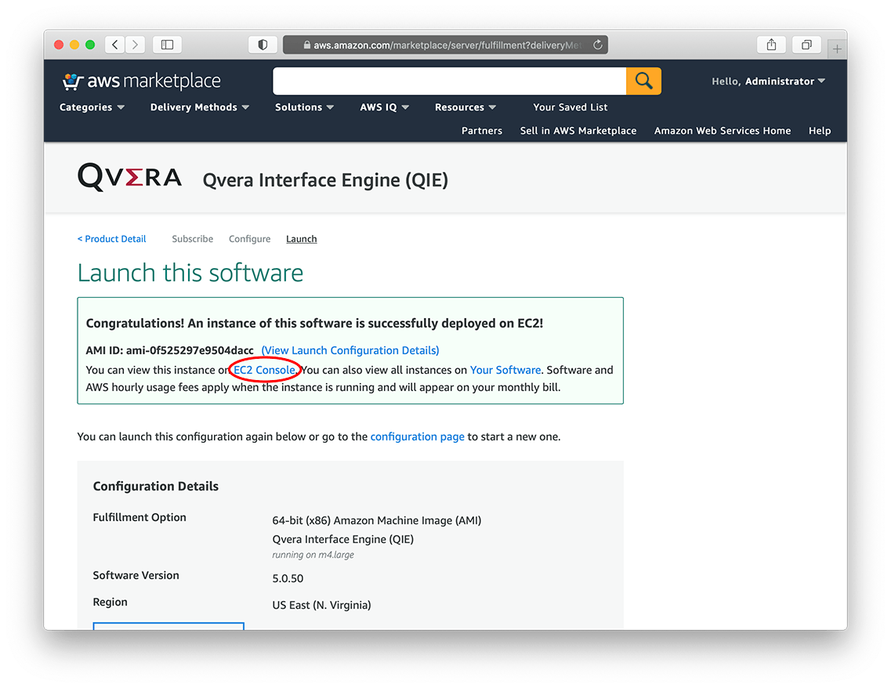Expand the Delivery Methods dropdown
This screenshot has width=891, height=688.
(x=200, y=107)
